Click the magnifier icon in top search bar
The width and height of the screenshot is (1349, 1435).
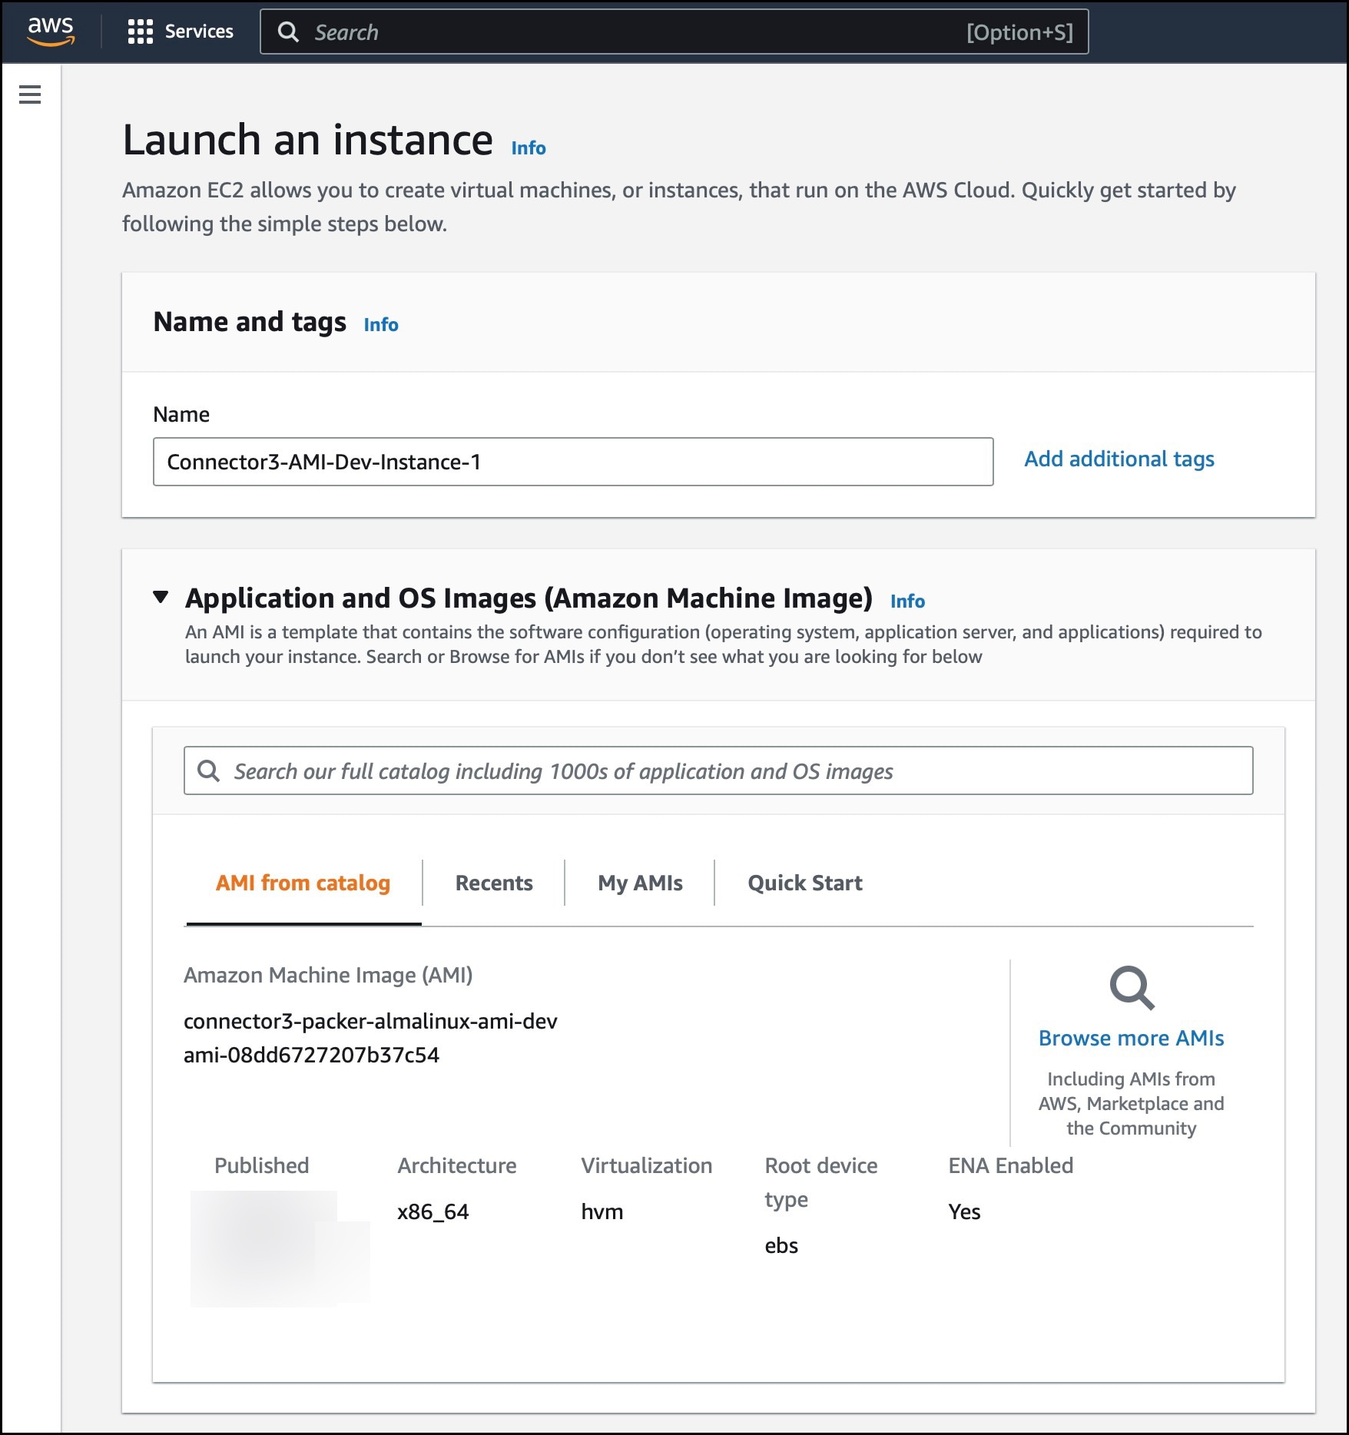288,31
